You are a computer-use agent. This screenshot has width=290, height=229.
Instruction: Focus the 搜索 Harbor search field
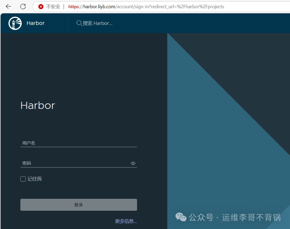97,23
